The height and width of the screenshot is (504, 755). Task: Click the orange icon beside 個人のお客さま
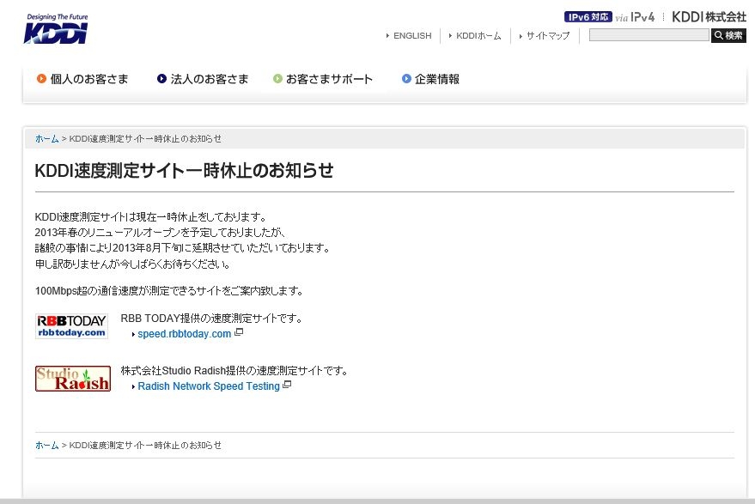coord(41,78)
